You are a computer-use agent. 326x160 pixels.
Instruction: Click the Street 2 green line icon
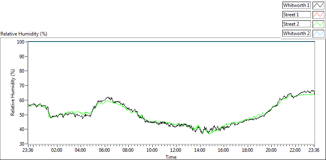click(x=319, y=24)
